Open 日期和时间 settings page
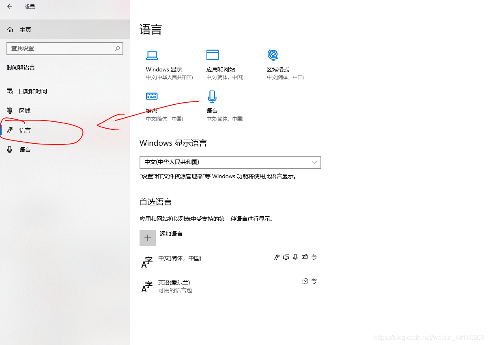This screenshot has width=488, height=345. click(65, 91)
